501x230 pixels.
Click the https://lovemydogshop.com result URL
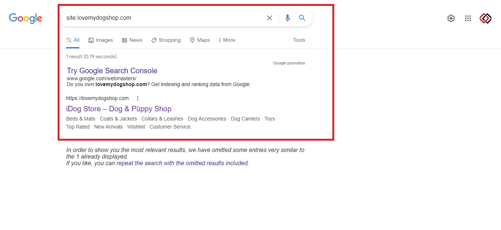97,98
